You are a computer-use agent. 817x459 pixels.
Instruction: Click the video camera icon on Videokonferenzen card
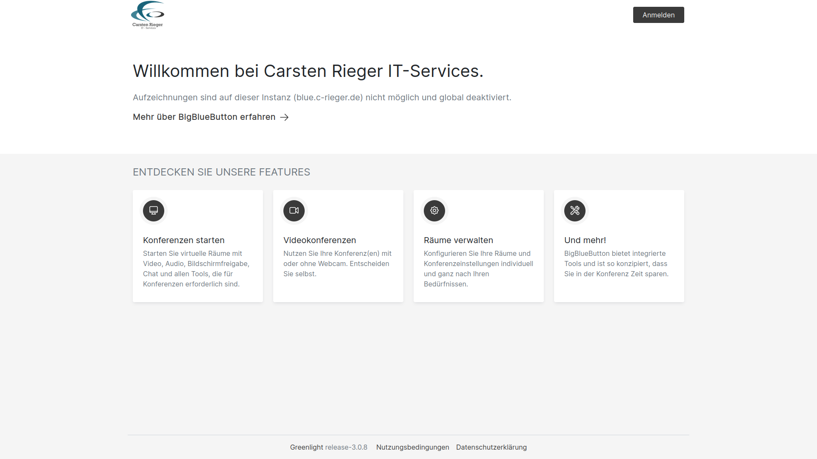coord(294,211)
